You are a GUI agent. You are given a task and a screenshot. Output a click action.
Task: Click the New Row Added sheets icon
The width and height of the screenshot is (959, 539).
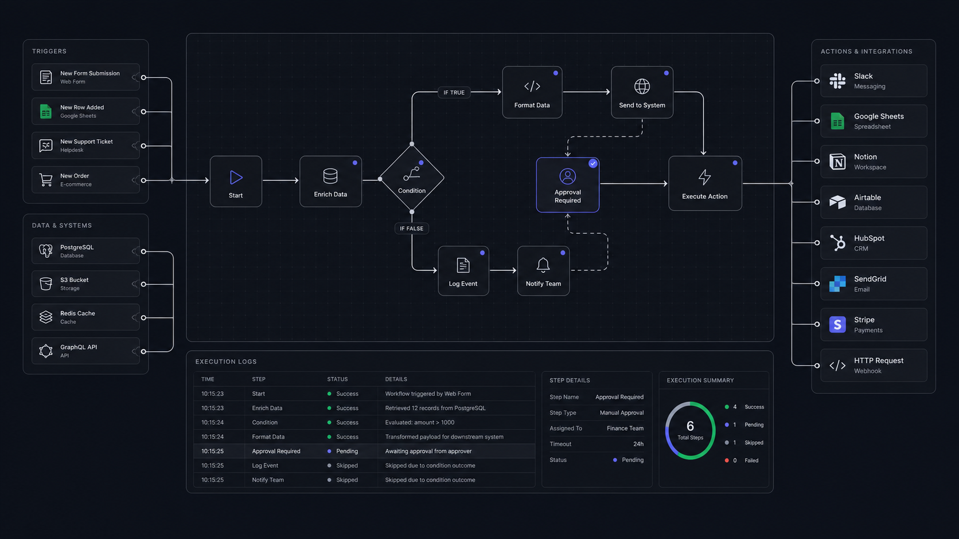tap(46, 111)
